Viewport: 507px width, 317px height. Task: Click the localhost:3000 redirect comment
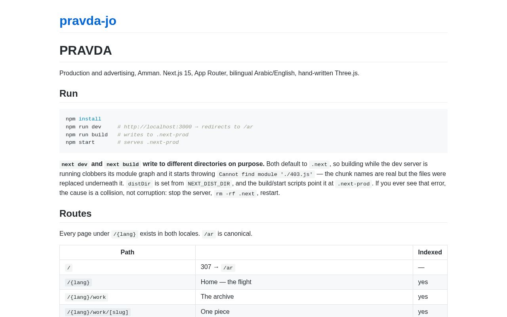(x=185, y=127)
